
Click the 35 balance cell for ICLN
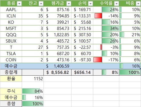click(x=33, y=16)
